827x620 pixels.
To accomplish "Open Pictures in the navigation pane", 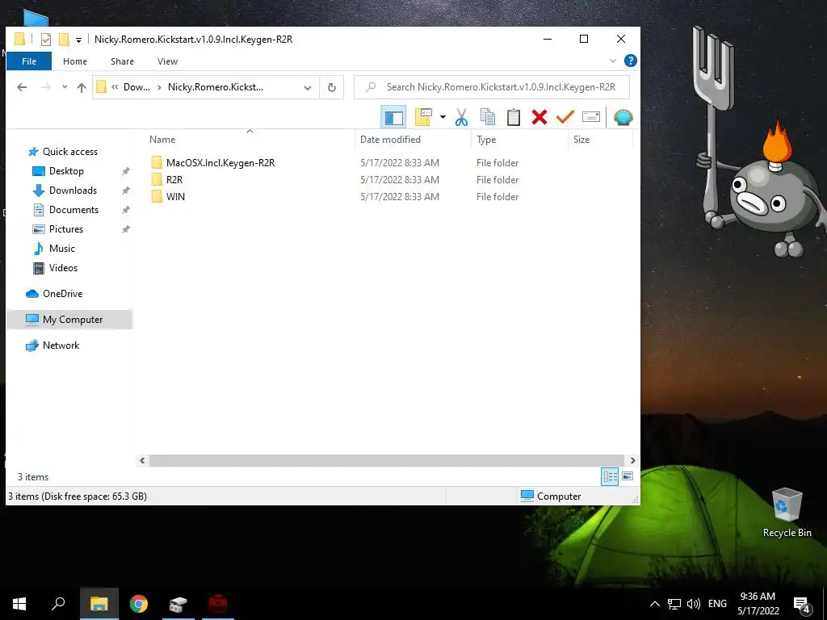I will coord(66,229).
